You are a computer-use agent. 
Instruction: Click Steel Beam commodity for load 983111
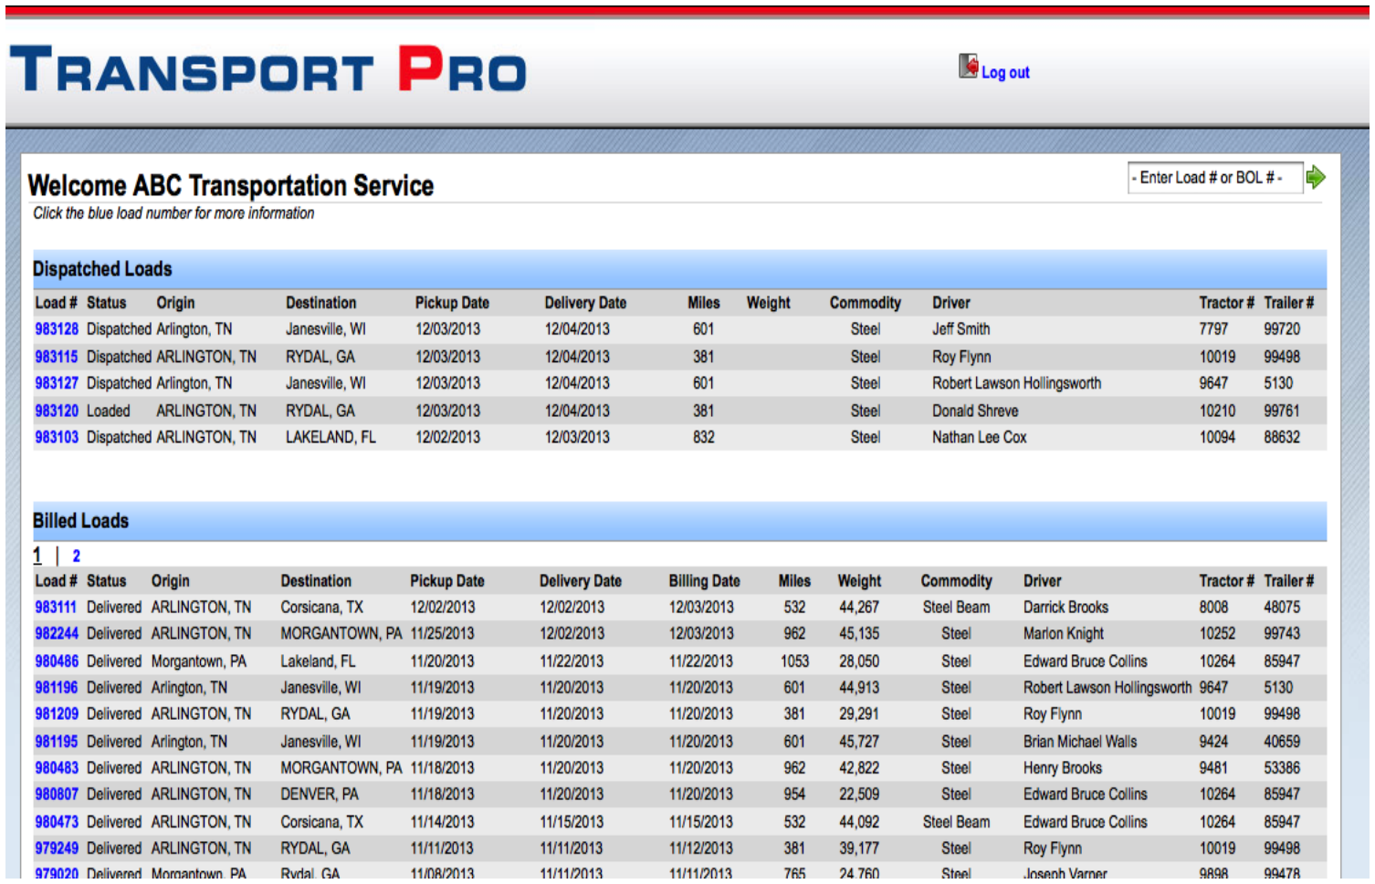tap(956, 608)
